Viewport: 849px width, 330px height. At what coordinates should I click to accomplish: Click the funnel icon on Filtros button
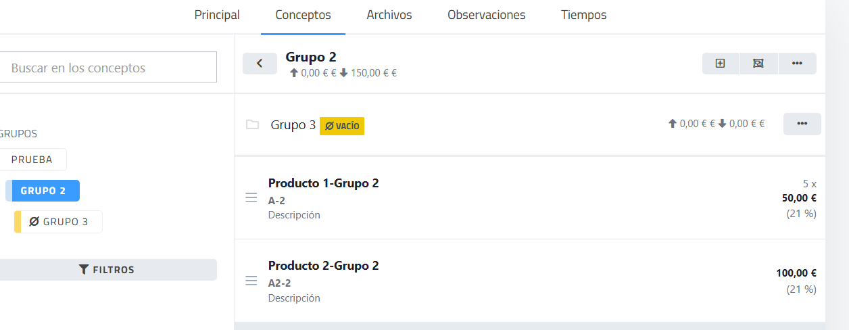coord(84,270)
